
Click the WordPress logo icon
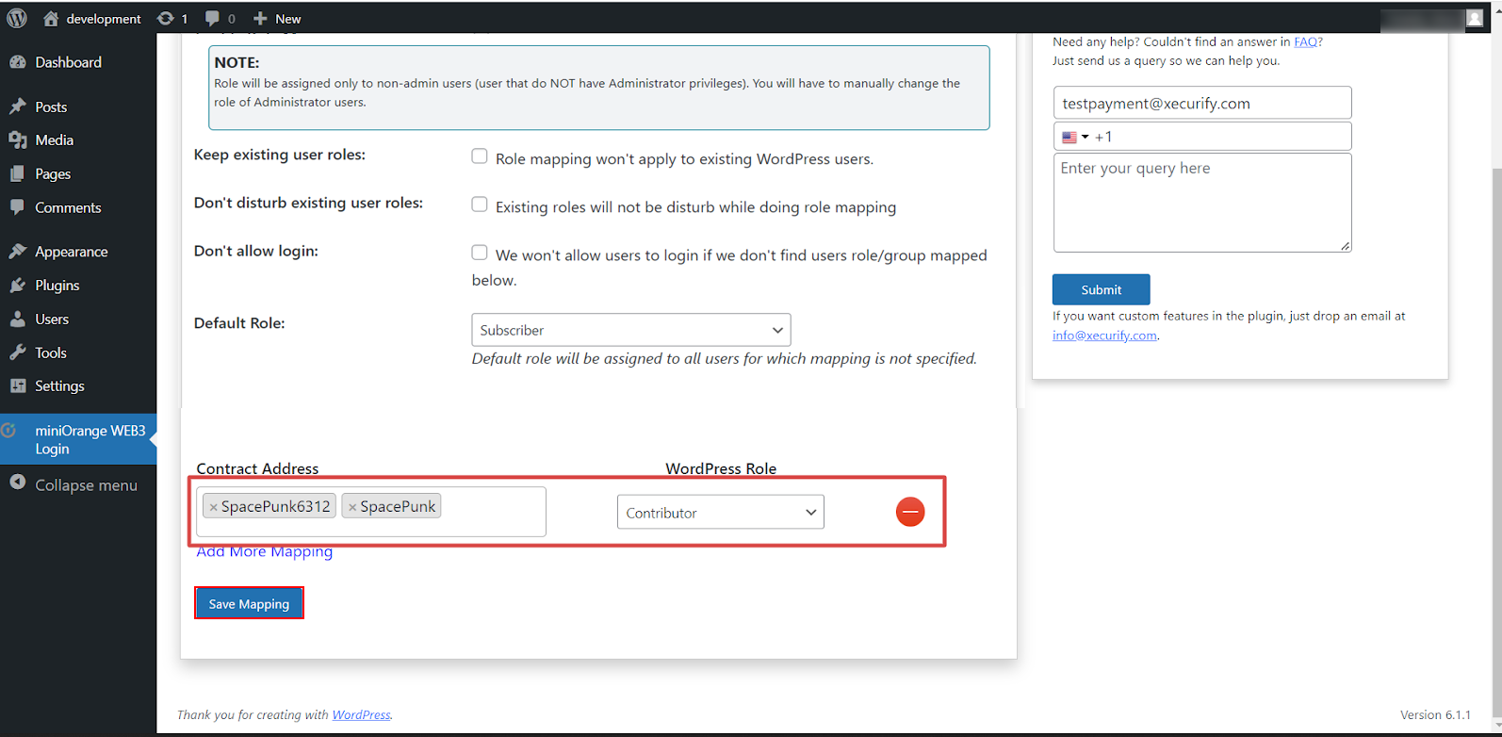(x=17, y=18)
